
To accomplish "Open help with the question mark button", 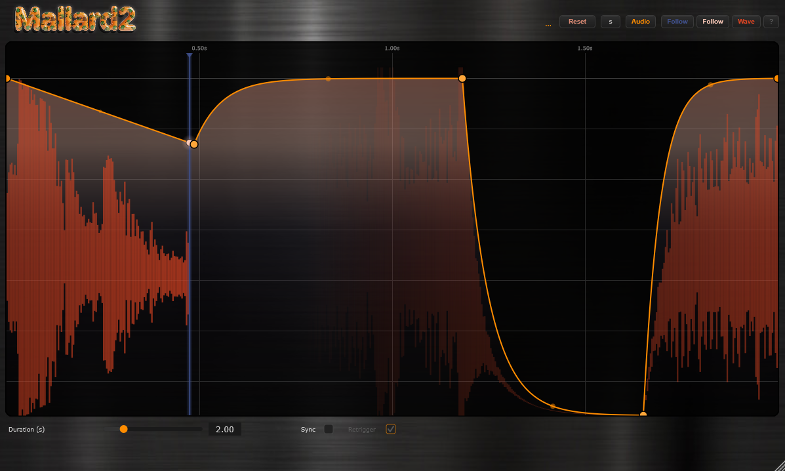I will pos(771,22).
